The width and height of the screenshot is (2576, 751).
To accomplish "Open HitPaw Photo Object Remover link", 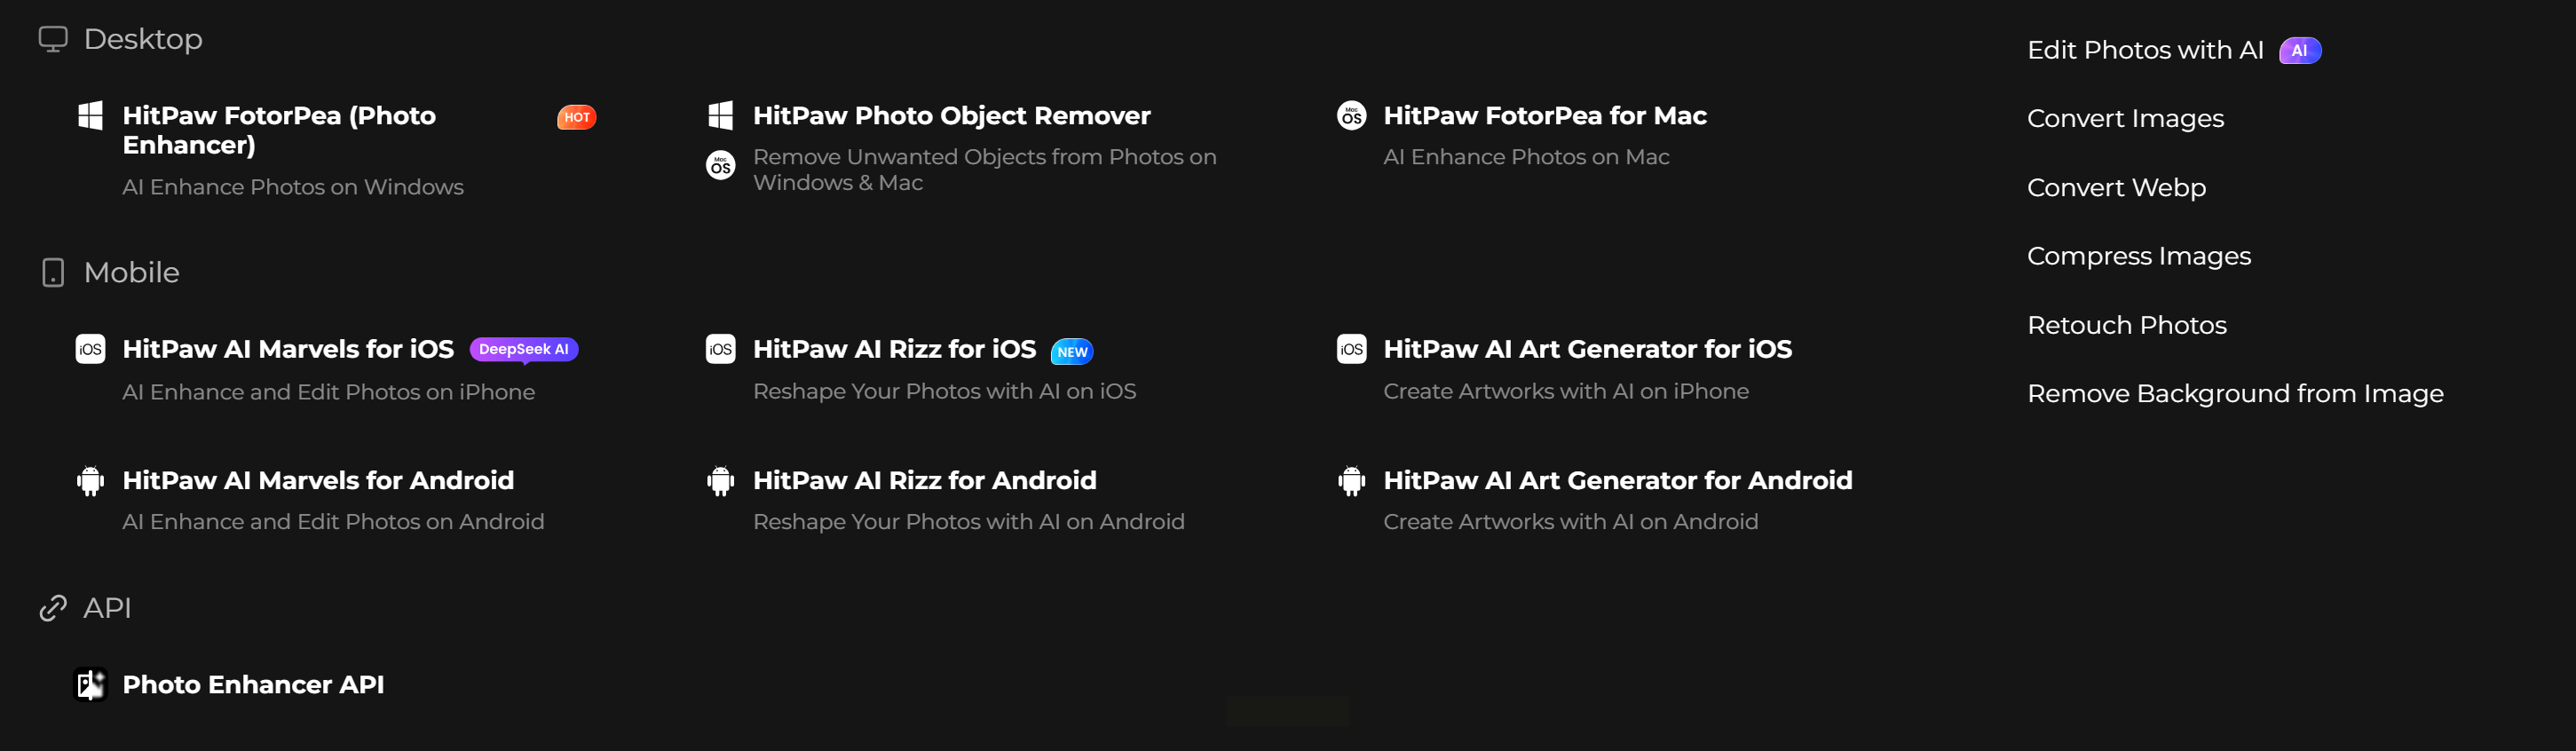I will tap(951, 116).
